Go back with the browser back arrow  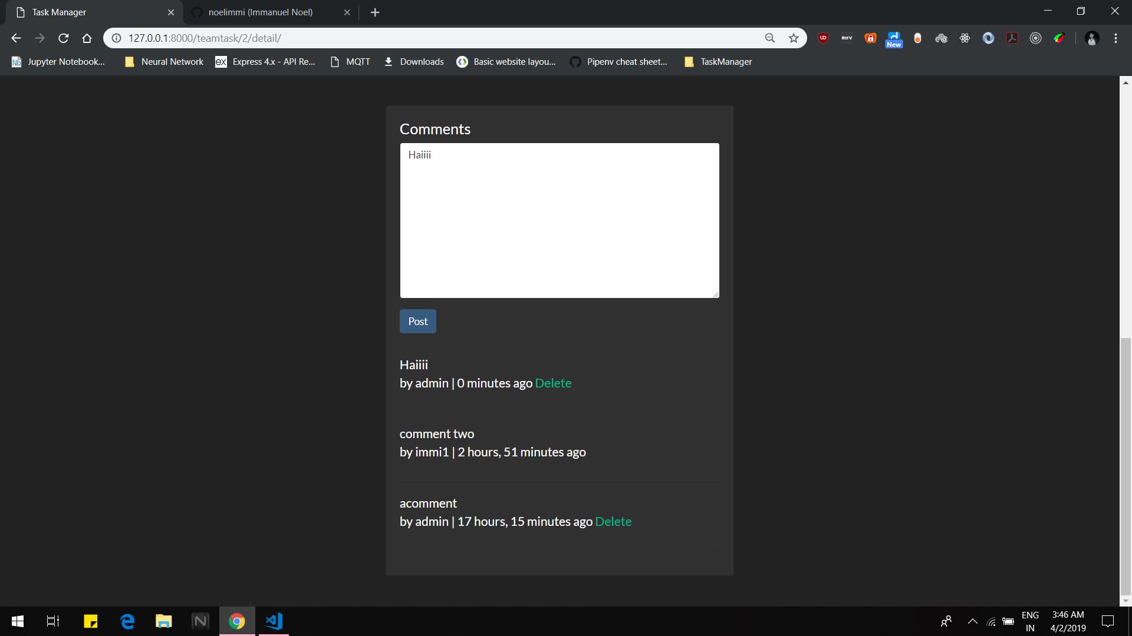[x=16, y=38]
